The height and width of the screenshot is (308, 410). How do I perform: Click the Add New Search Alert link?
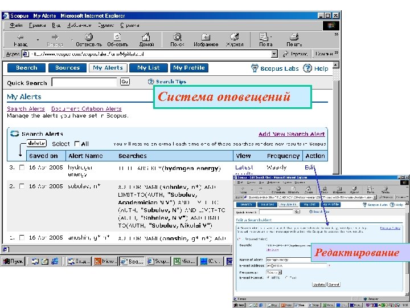(x=292, y=134)
